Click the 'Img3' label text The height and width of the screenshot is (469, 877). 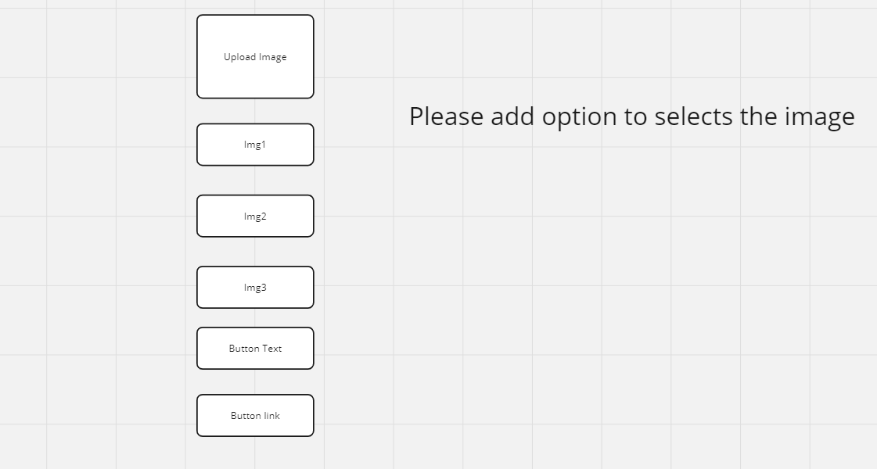(255, 288)
